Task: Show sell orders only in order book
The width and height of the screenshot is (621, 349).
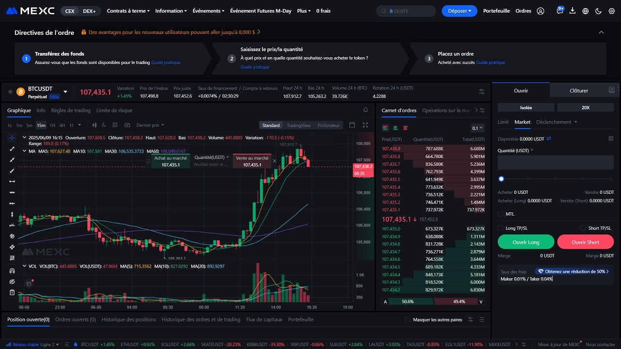Action: click(406, 128)
